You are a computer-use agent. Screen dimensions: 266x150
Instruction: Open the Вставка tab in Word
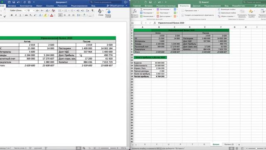pos(12,6)
